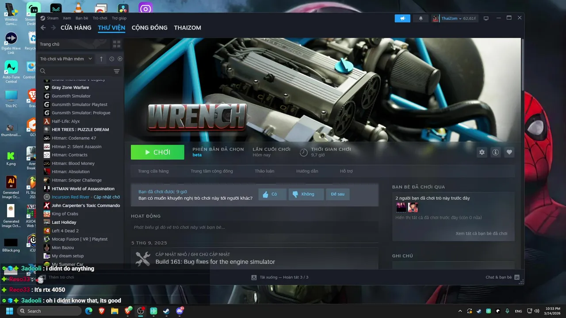Click the activity post input field
566x318 pixels.
(255, 227)
